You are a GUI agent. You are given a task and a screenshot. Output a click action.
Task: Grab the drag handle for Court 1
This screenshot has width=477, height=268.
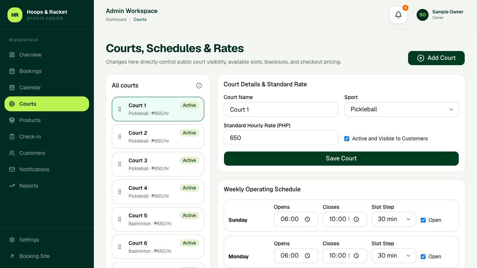pyautogui.click(x=120, y=109)
